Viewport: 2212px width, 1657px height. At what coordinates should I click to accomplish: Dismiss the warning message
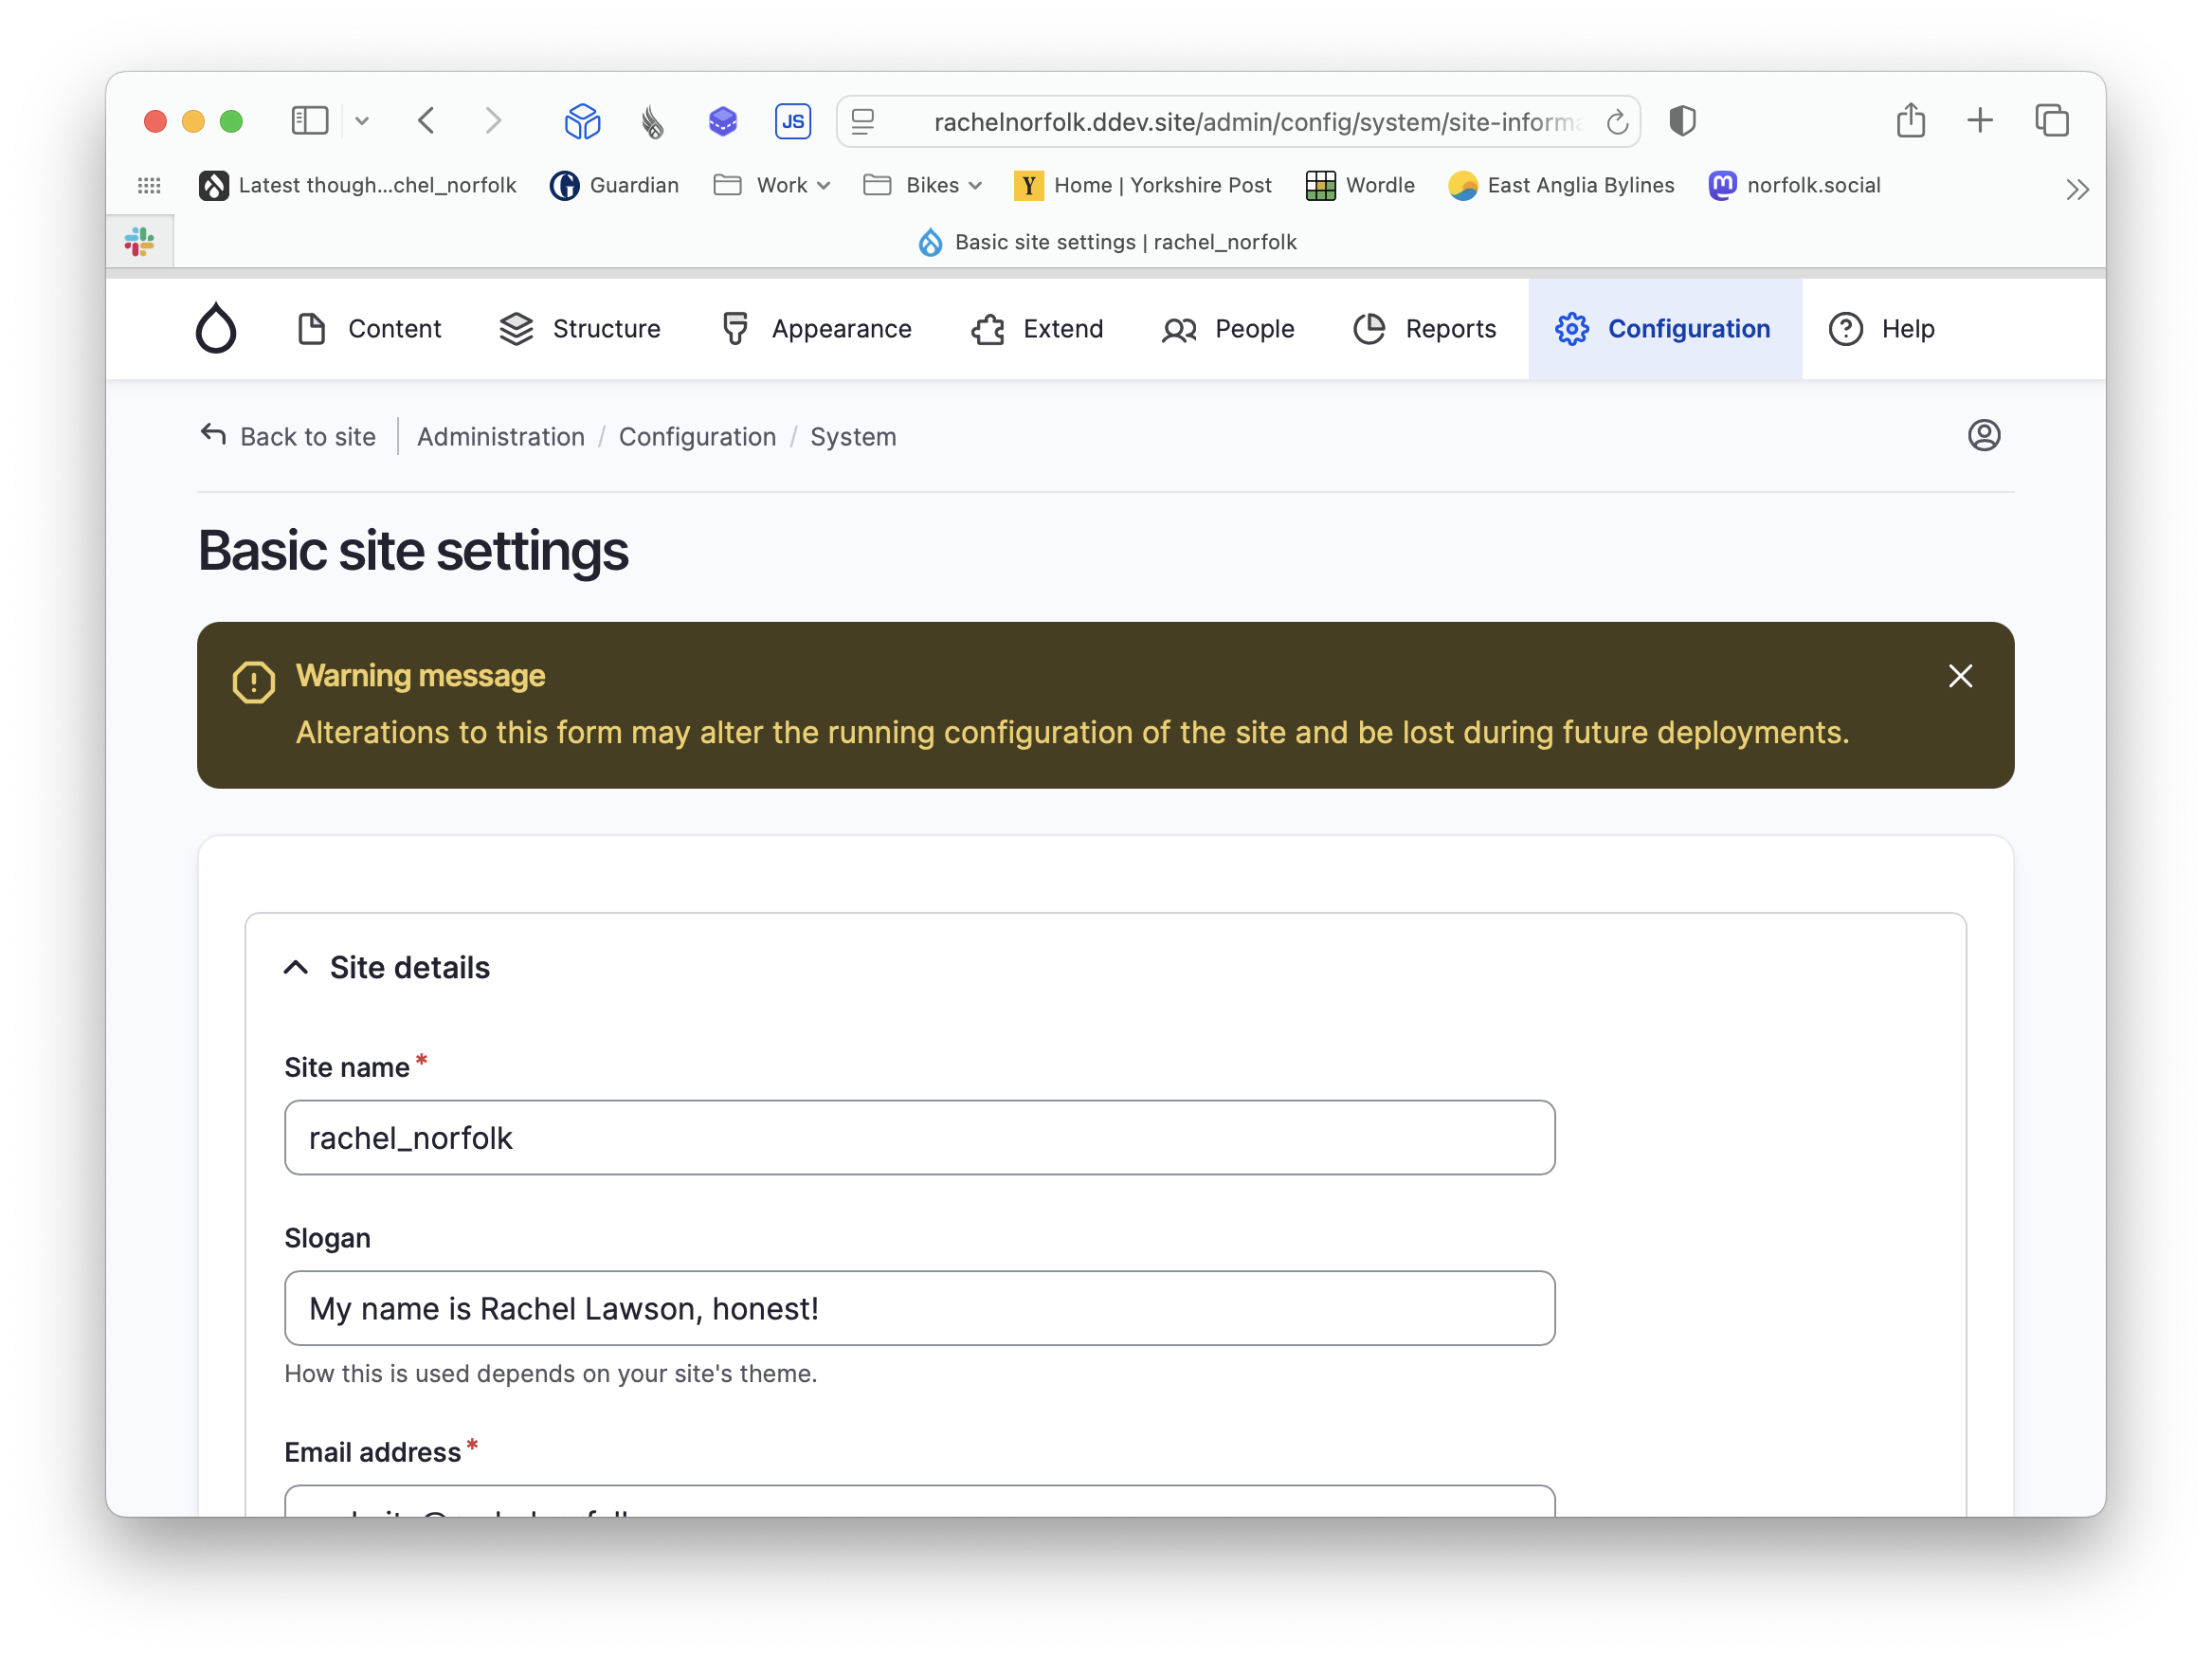tap(1960, 676)
